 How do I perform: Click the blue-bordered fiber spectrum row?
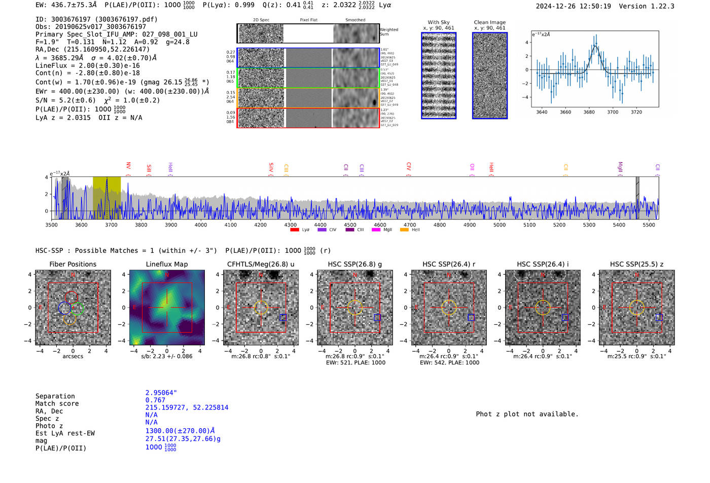tap(308, 58)
